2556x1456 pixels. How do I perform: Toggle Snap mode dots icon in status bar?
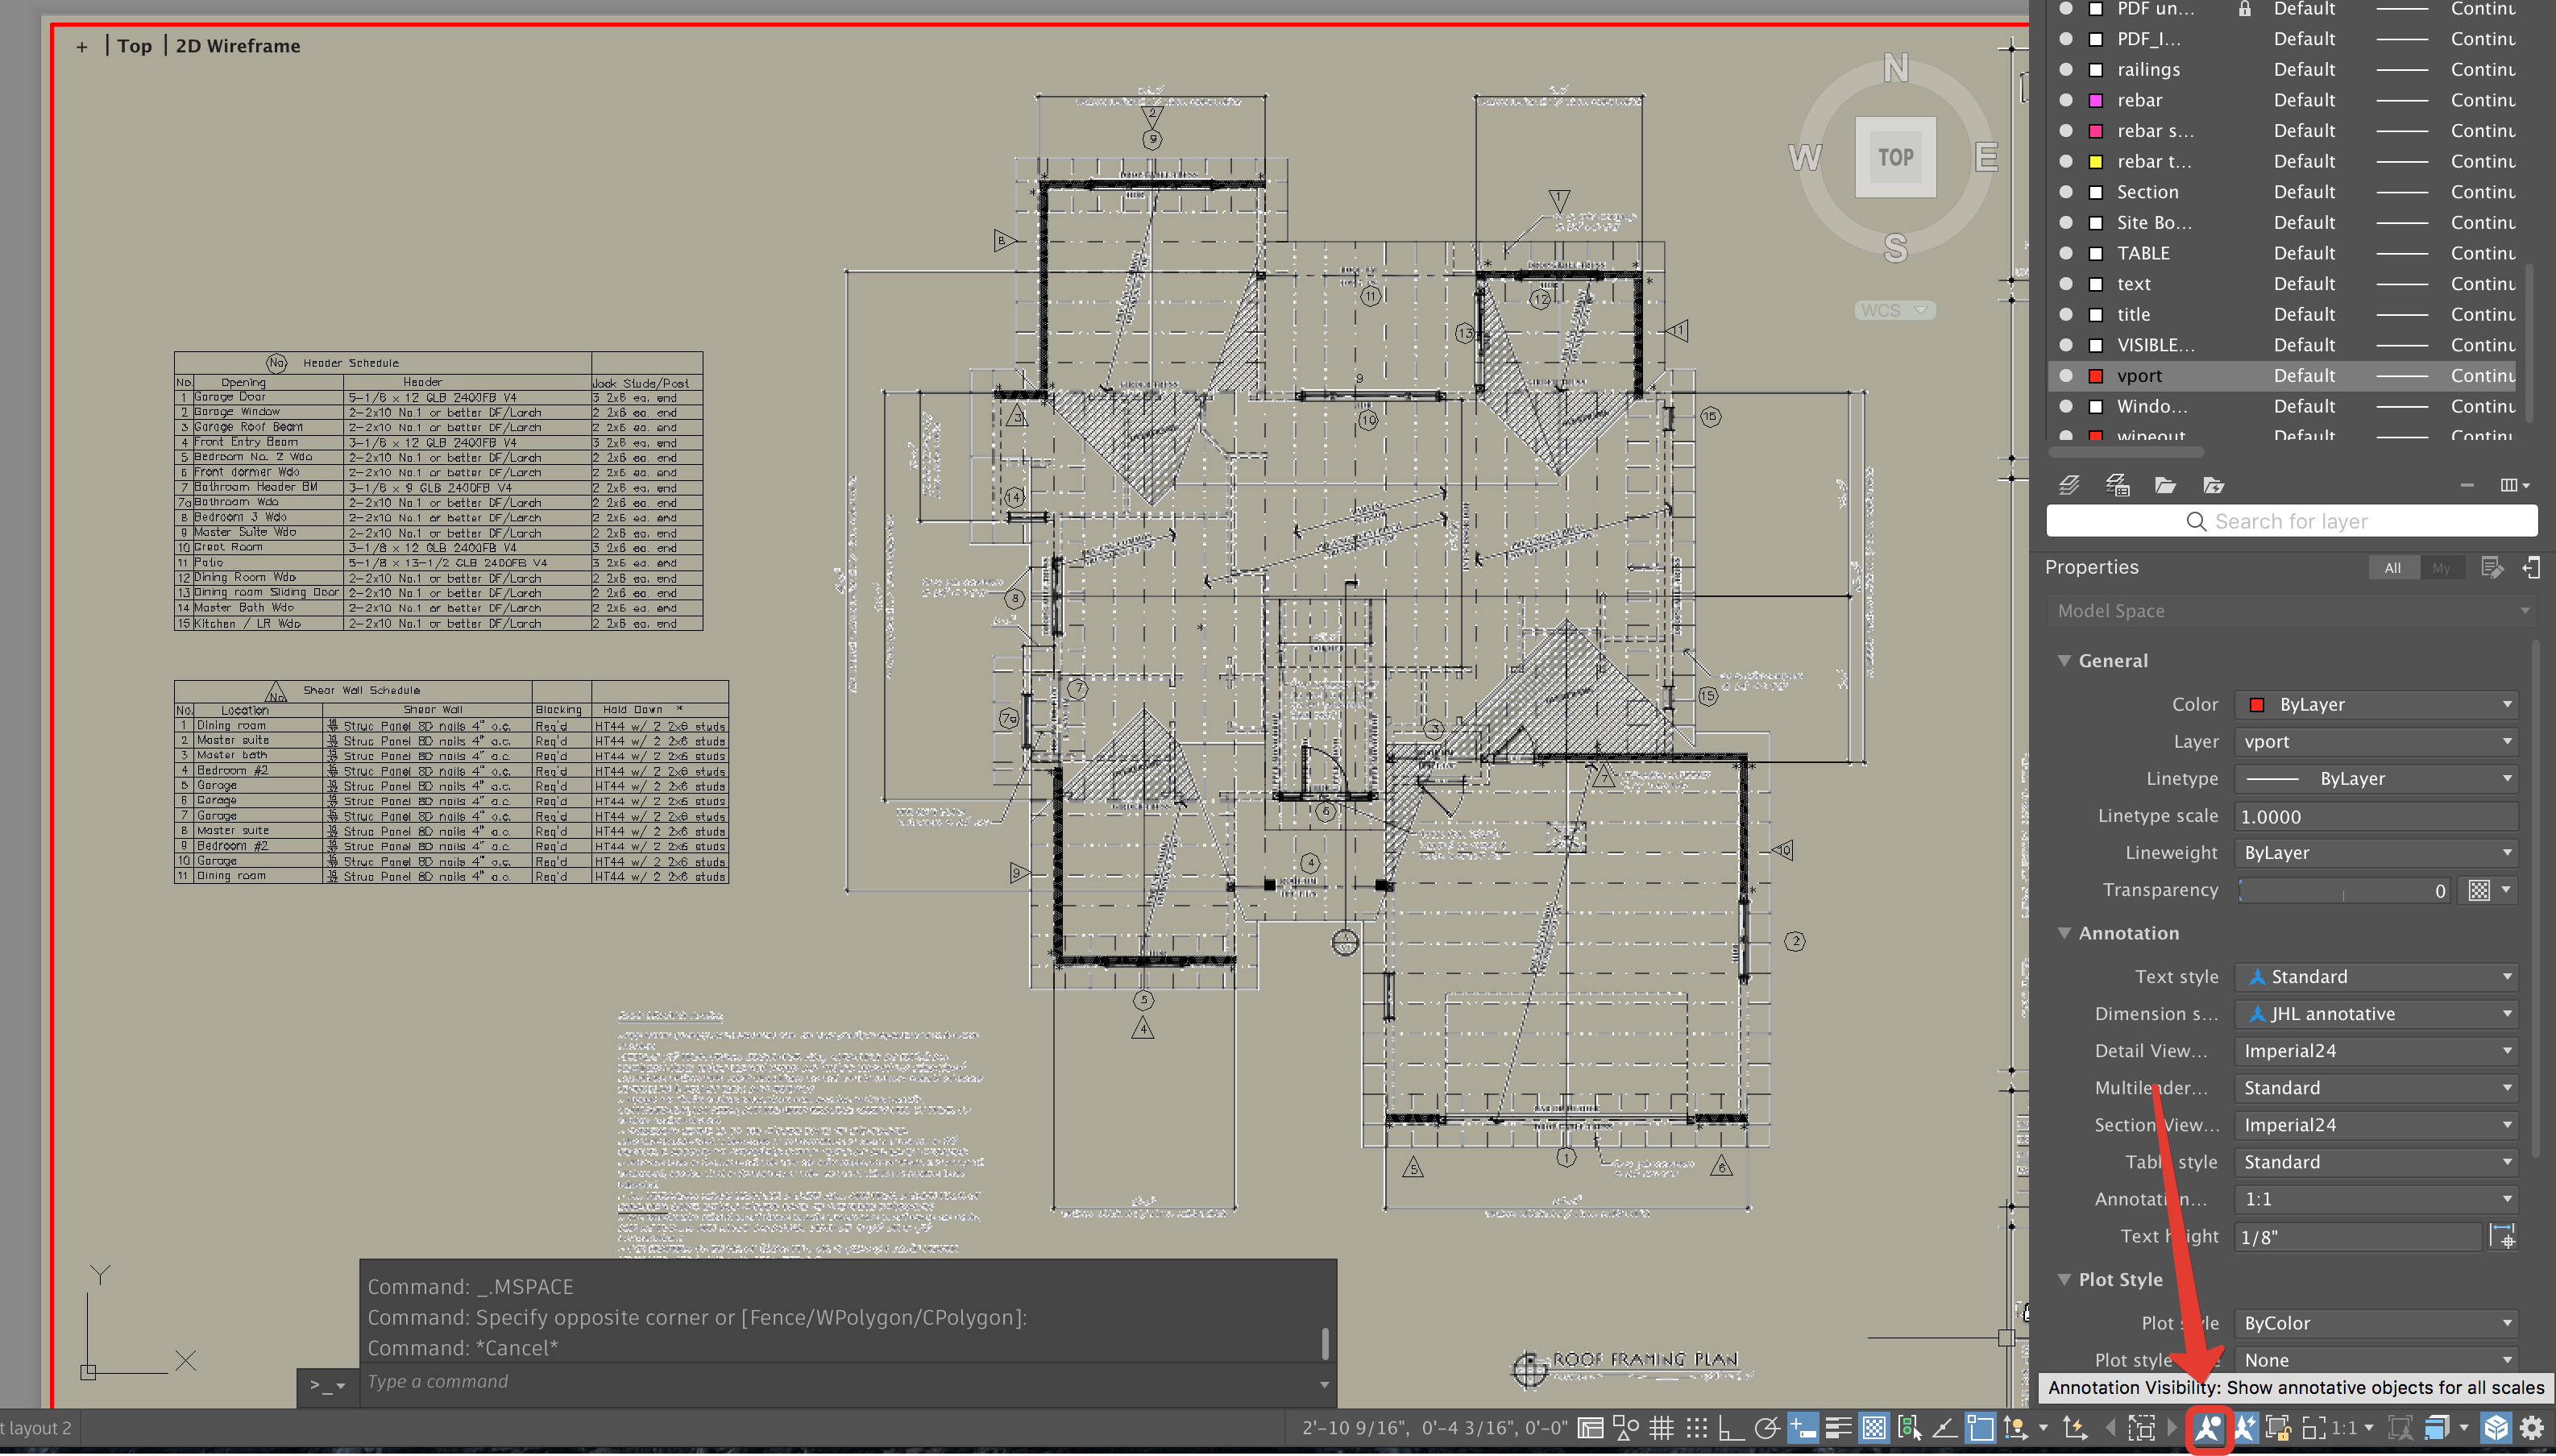click(x=1697, y=1428)
